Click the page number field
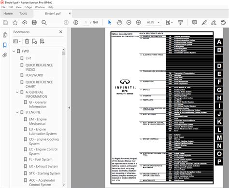 [86, 23]
